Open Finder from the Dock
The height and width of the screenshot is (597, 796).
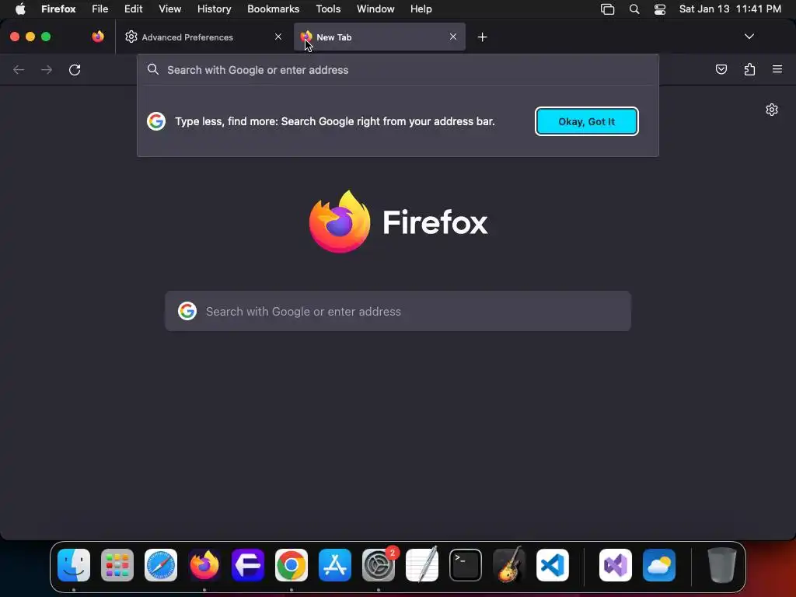[x=74, y=565]
